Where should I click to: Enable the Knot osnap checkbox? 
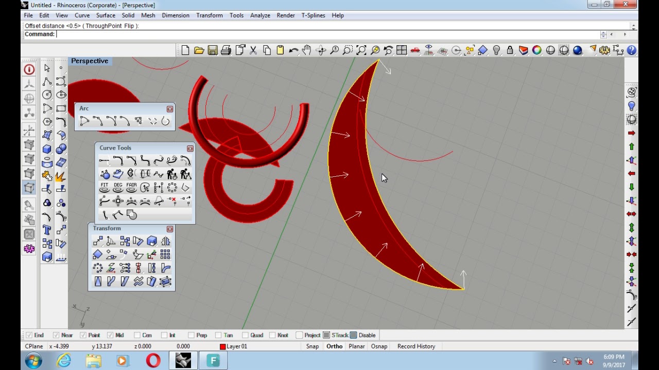(272, 335)
